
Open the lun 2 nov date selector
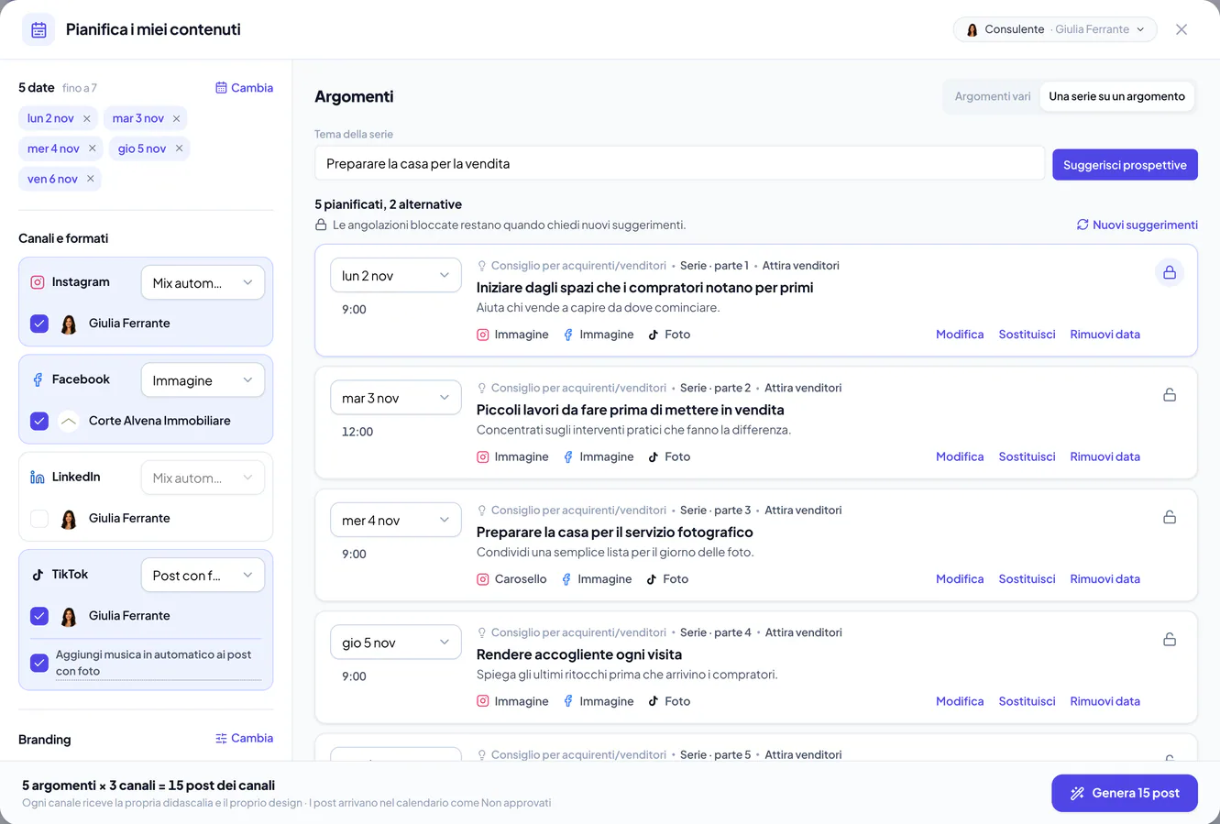(x=395, y=275)
